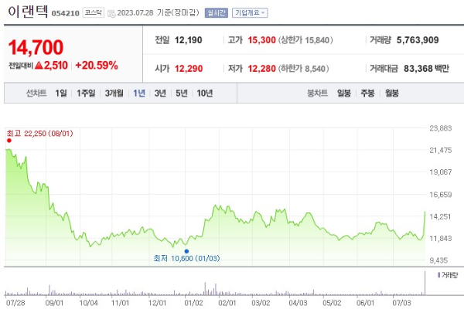This screenshot has height=316, width=464.
Task: Click the 전일 value 12,190
Action: pyautogui.click(x=188, y=40)
